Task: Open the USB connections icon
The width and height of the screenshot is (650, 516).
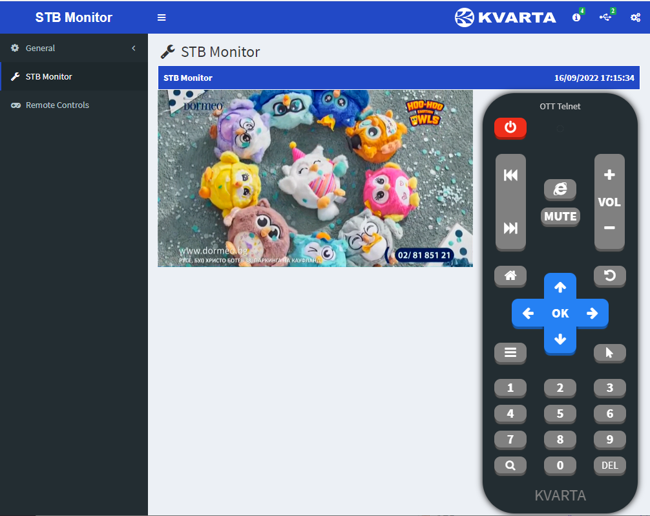Action: coord(605,17)
